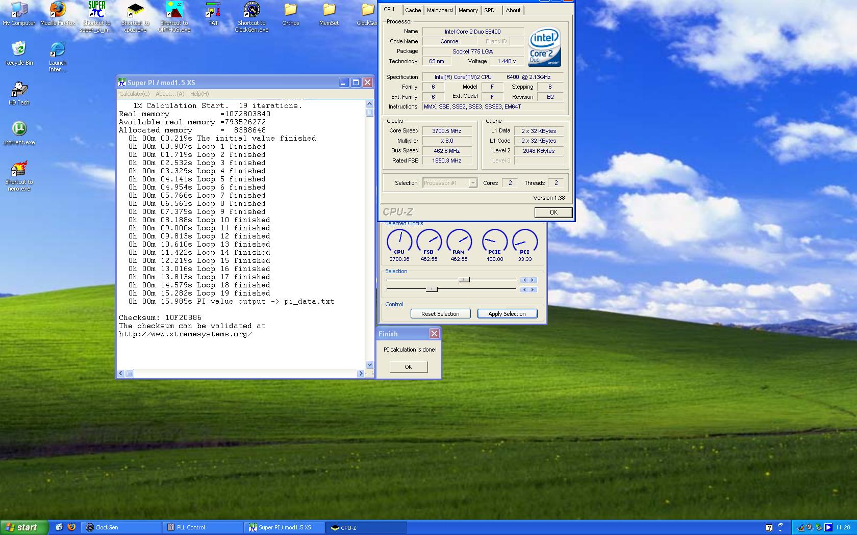Click the xtremesystems.org URL text
The height and width of the screenshot is (535, 857).
[x=186, y=334]
